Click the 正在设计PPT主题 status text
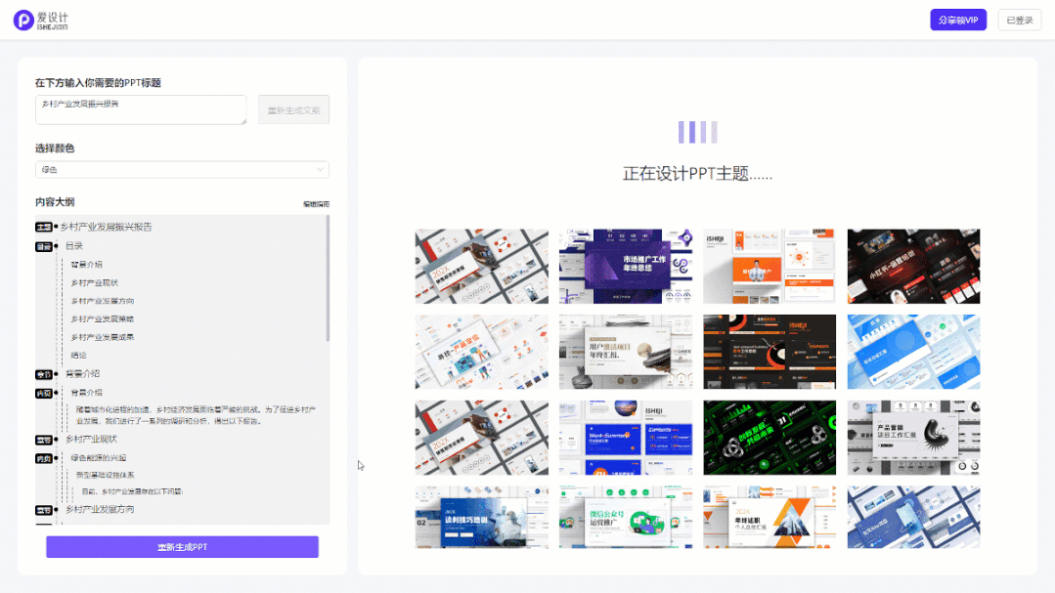The width and height of the screenshot is (1055, 593). click(698, 174)
